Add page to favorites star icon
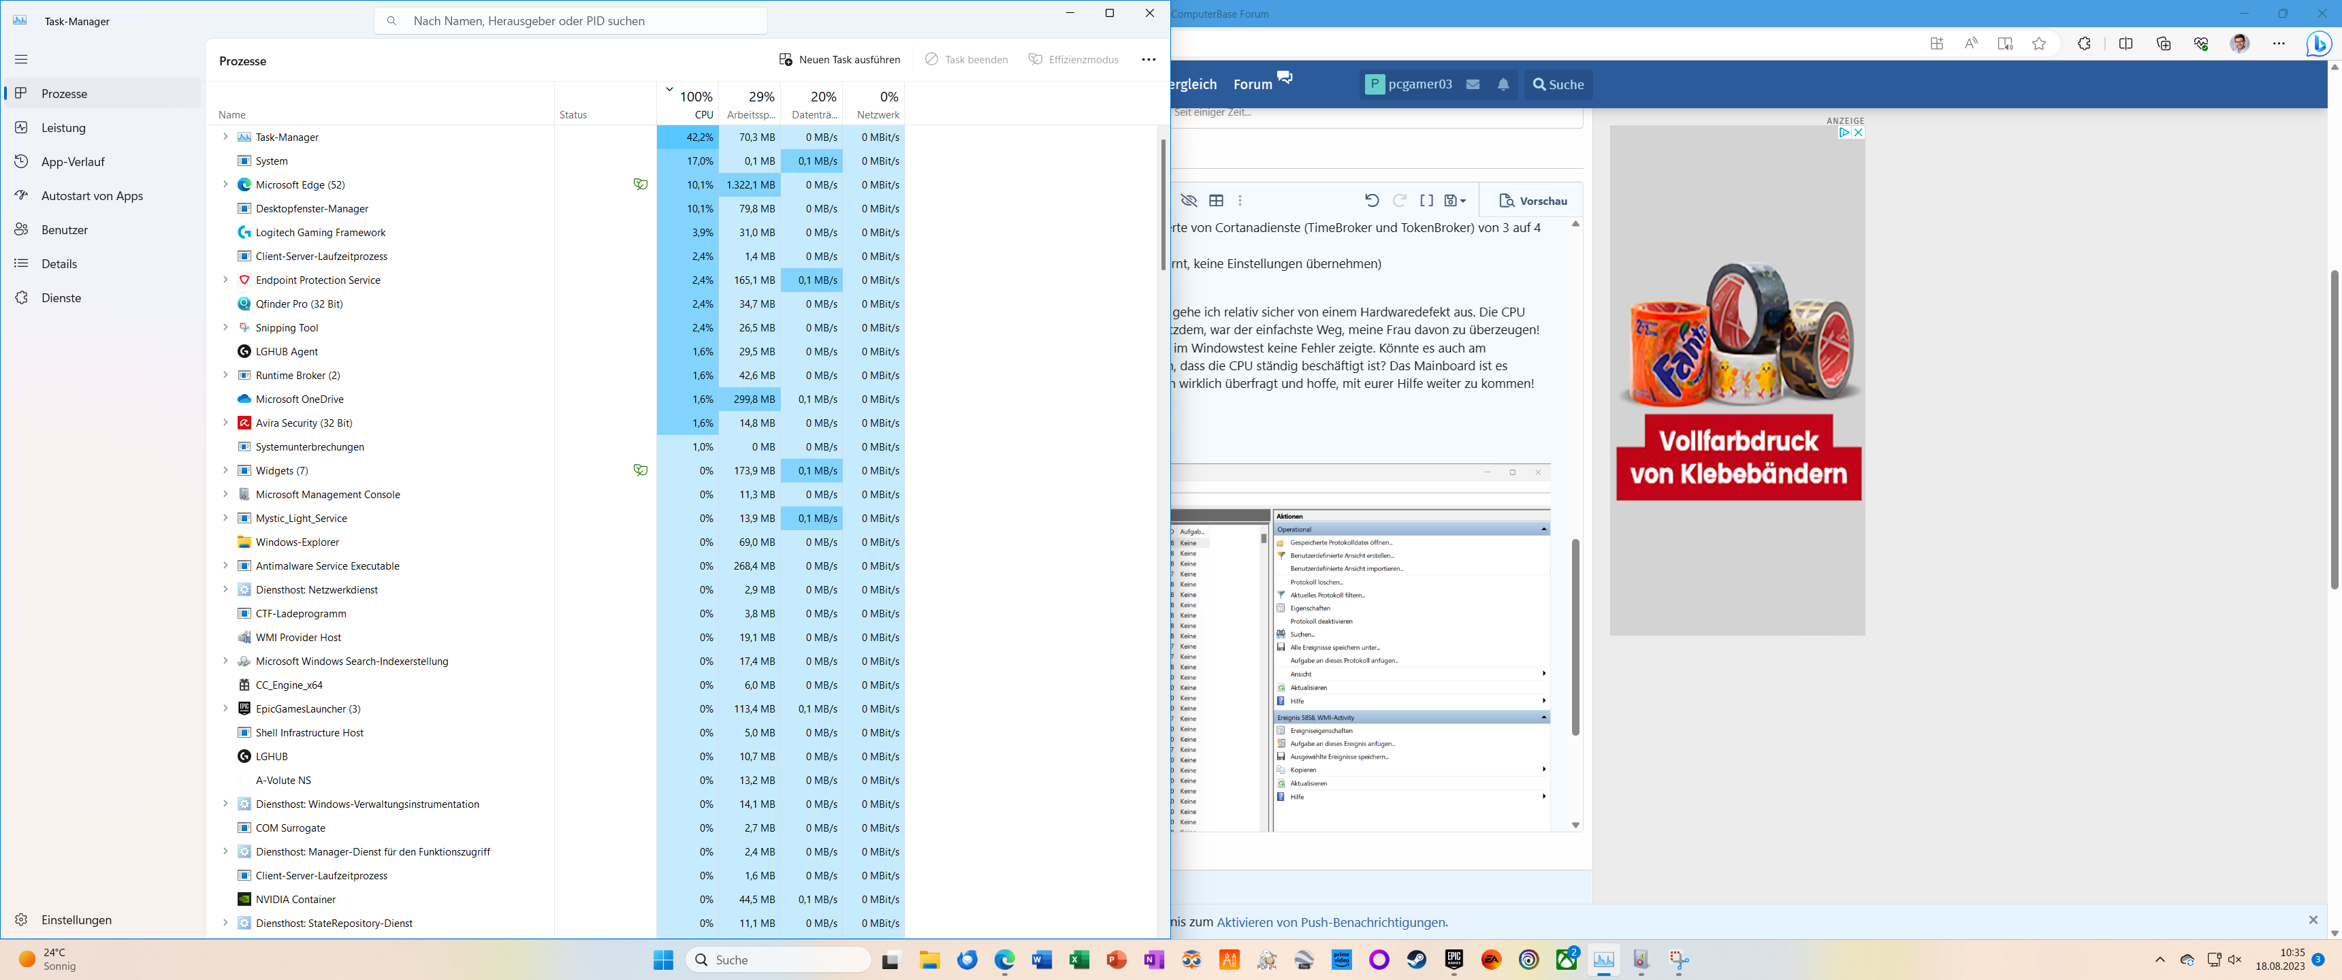Screen dimensions: 2342x980 click(2038, 44)
